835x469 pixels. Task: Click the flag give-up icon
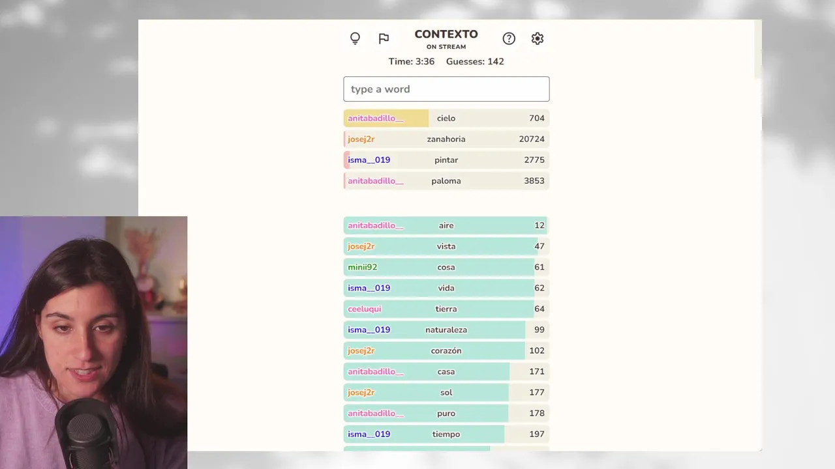(x=384, y=38)
